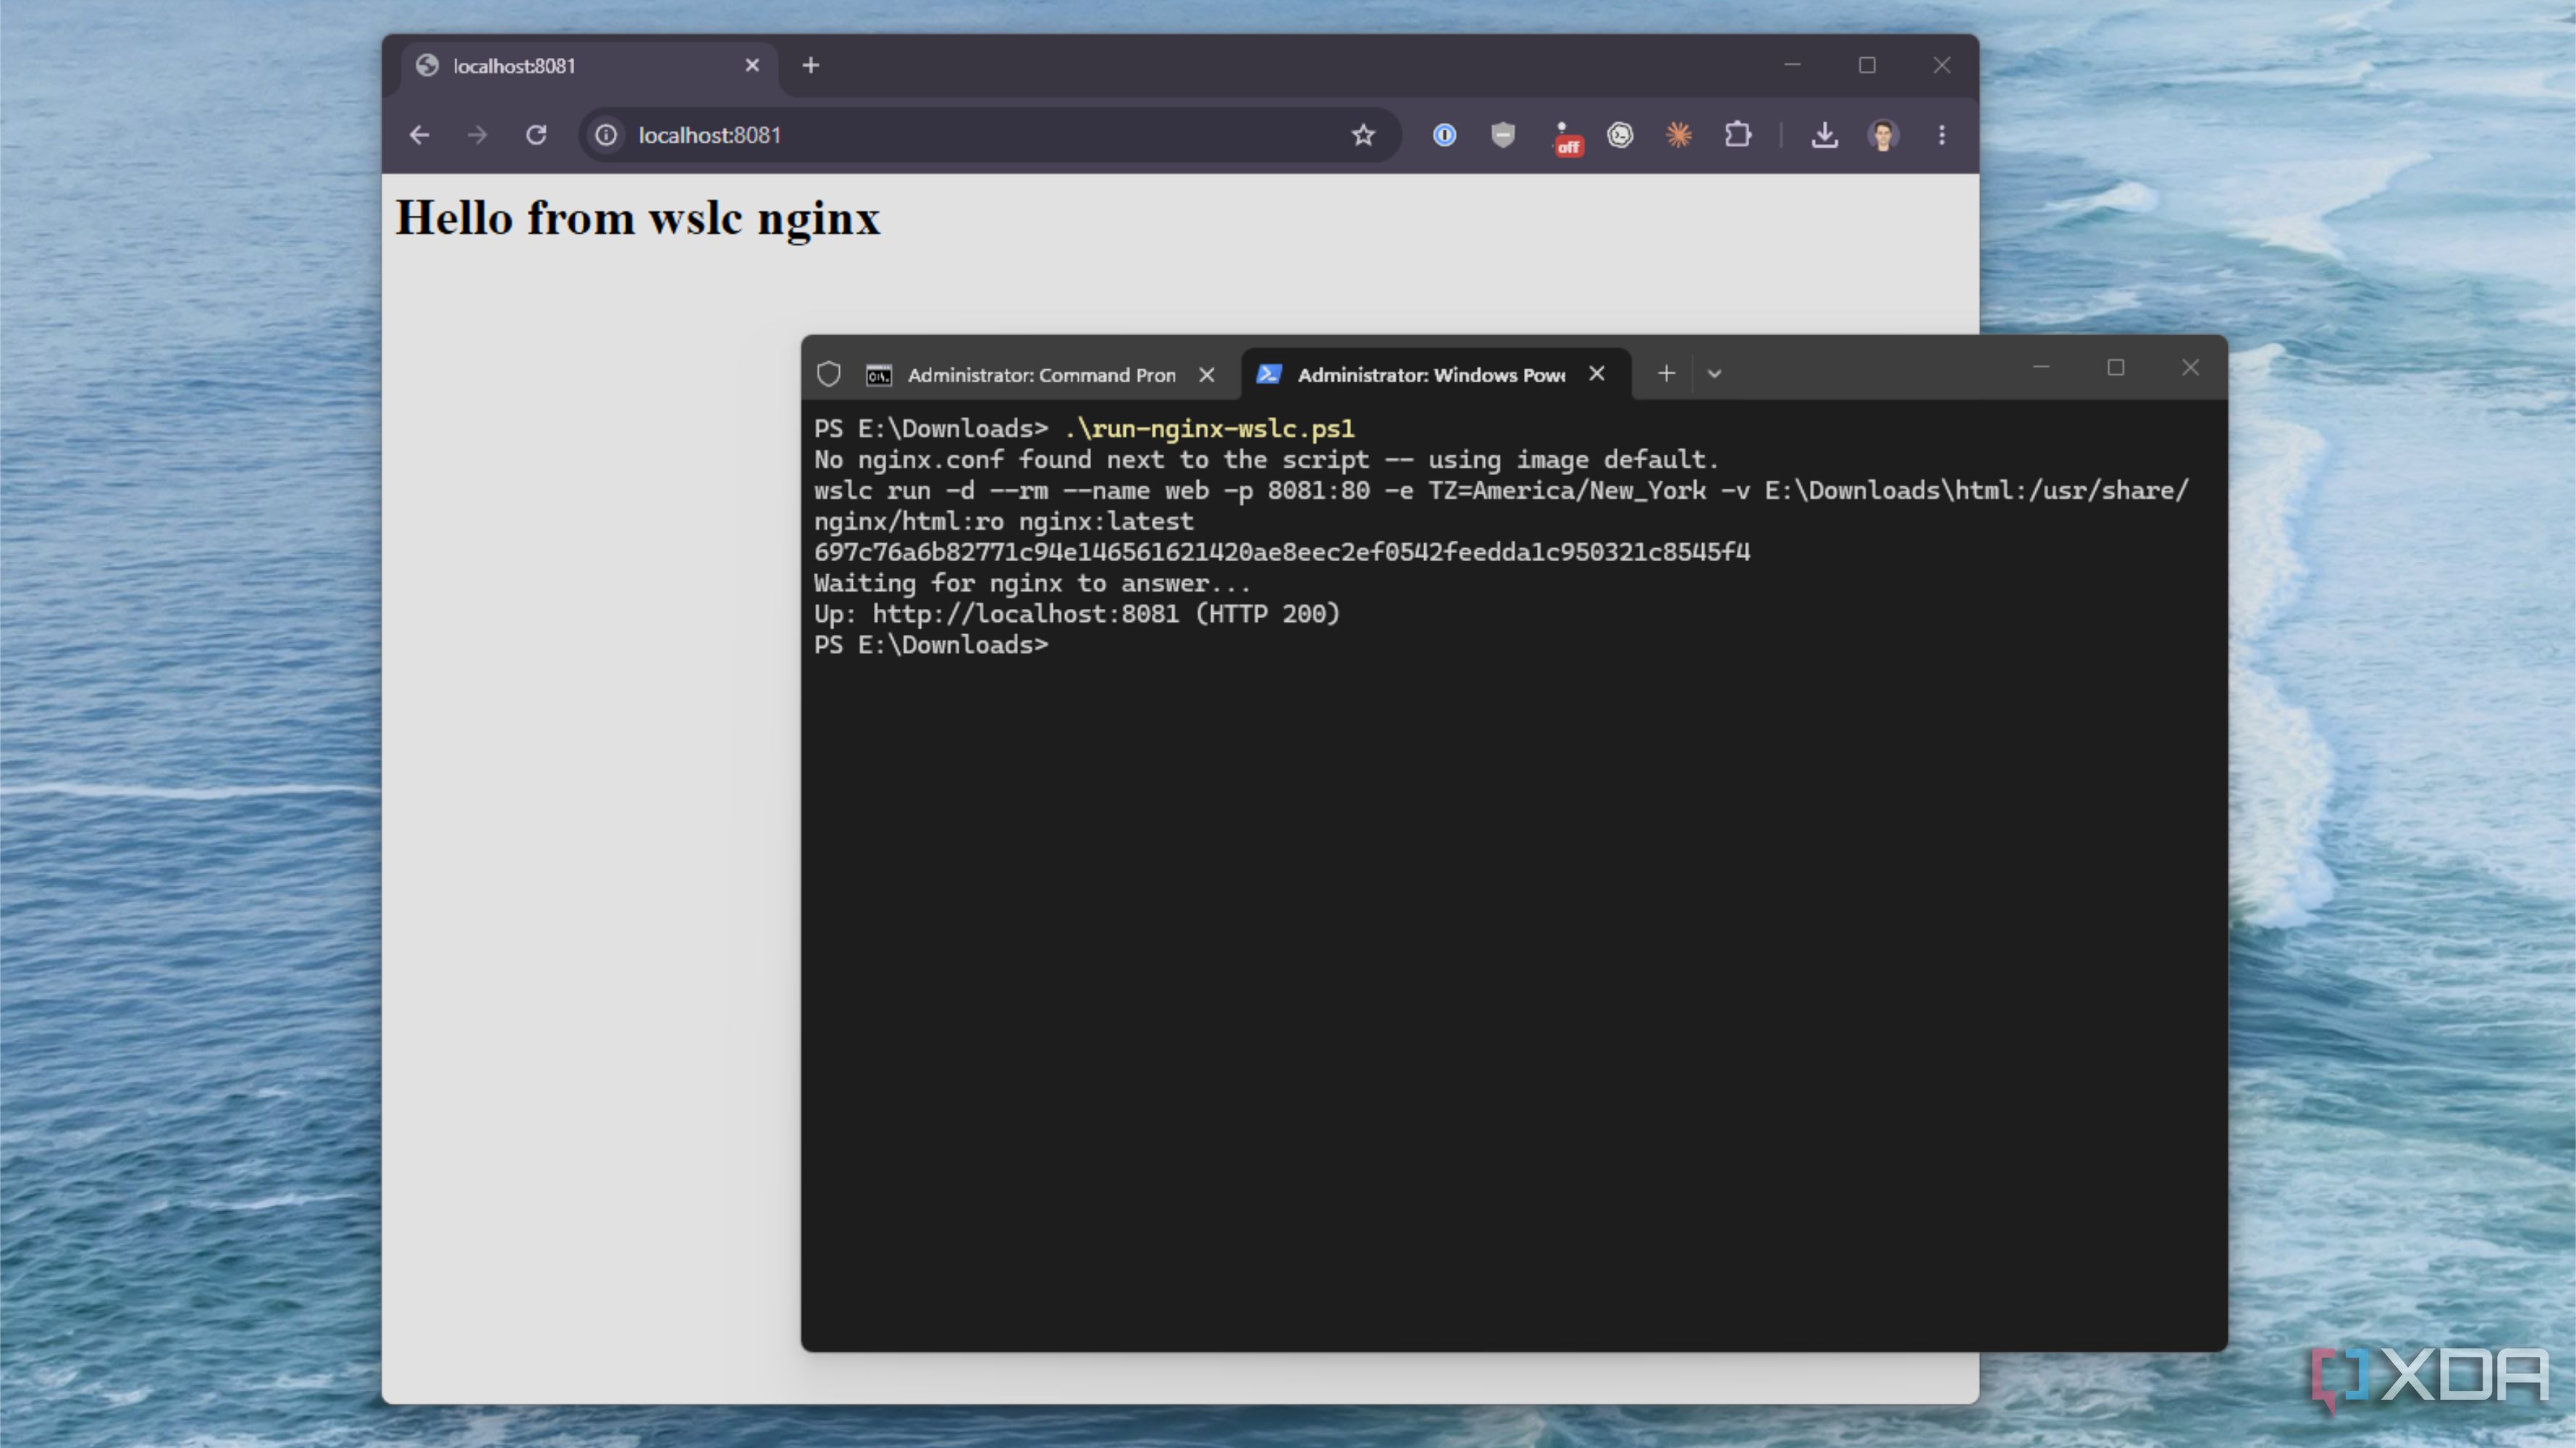View site information icon in address bar
The height and width of the screenshot is (1448, 2576).
click(606, 135)
